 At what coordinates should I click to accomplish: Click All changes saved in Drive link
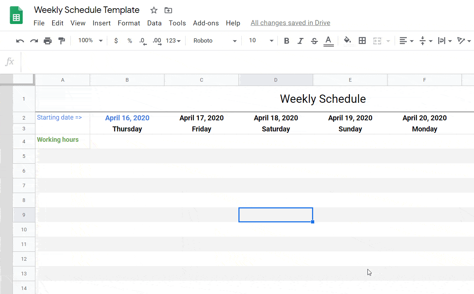(x=290, y=23)
